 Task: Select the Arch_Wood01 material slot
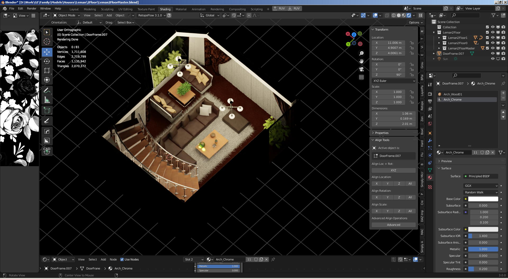[x=453, y=94]
